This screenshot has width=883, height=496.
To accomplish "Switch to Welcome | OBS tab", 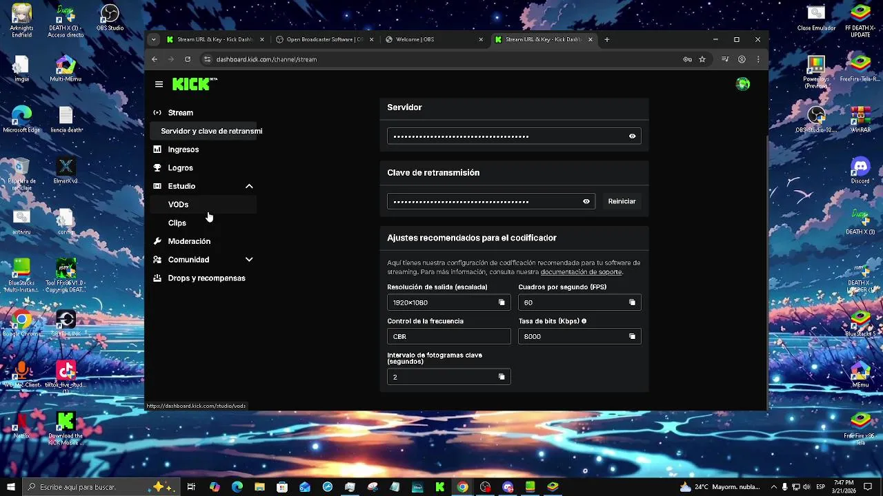I will (433, 39).
